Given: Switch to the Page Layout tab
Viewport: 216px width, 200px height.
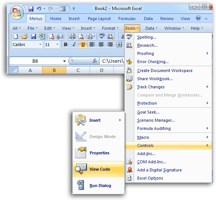Looking at the screenshot, I should tap(99, 19).
